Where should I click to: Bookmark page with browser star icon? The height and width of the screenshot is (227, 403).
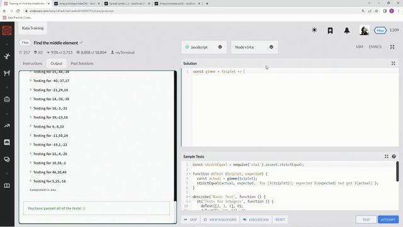pyautogui.click(x=377, y=11)
